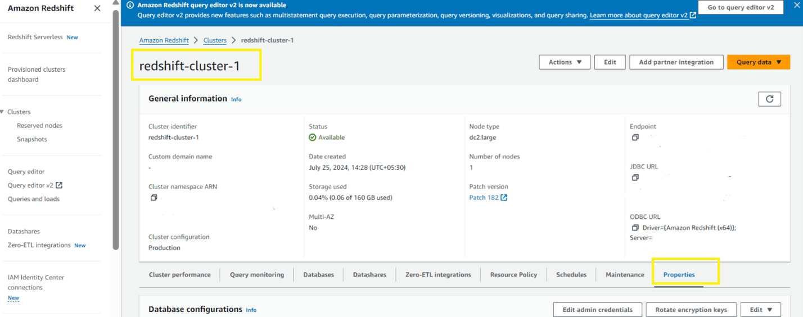Go to the Schedules tab
Screen dimensions: 803x317
pyautogui.click(x=571, y=275)
